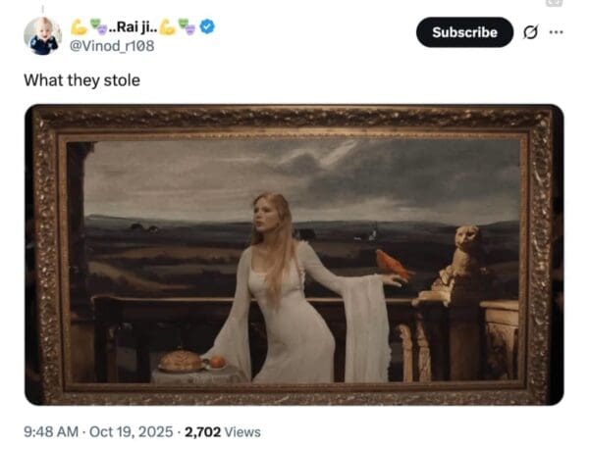
Task: Select the tweet text "What they stole"
Action: point(81,79)
